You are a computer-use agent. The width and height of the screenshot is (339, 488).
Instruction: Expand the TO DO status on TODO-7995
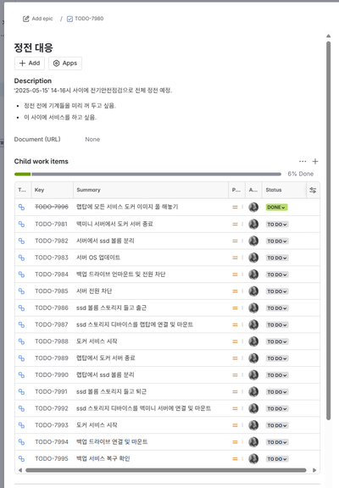[x=277, y=459]
